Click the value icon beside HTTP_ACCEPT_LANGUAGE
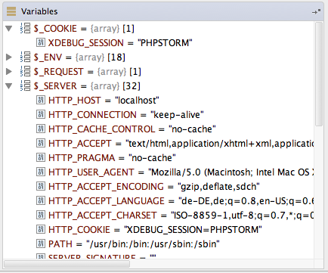The image size is (328, 273). (41, 200)
